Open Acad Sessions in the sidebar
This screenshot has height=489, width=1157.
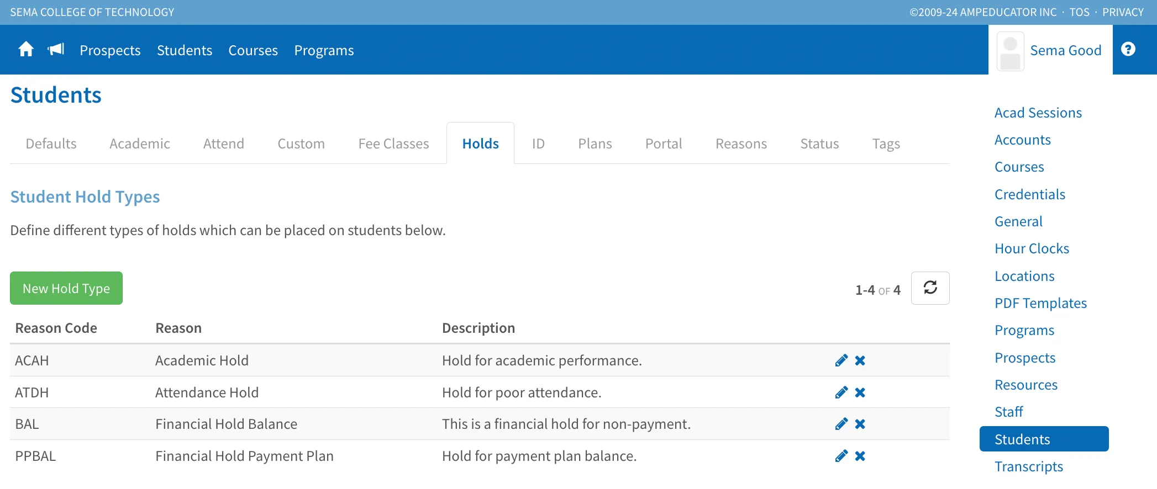1038,113
